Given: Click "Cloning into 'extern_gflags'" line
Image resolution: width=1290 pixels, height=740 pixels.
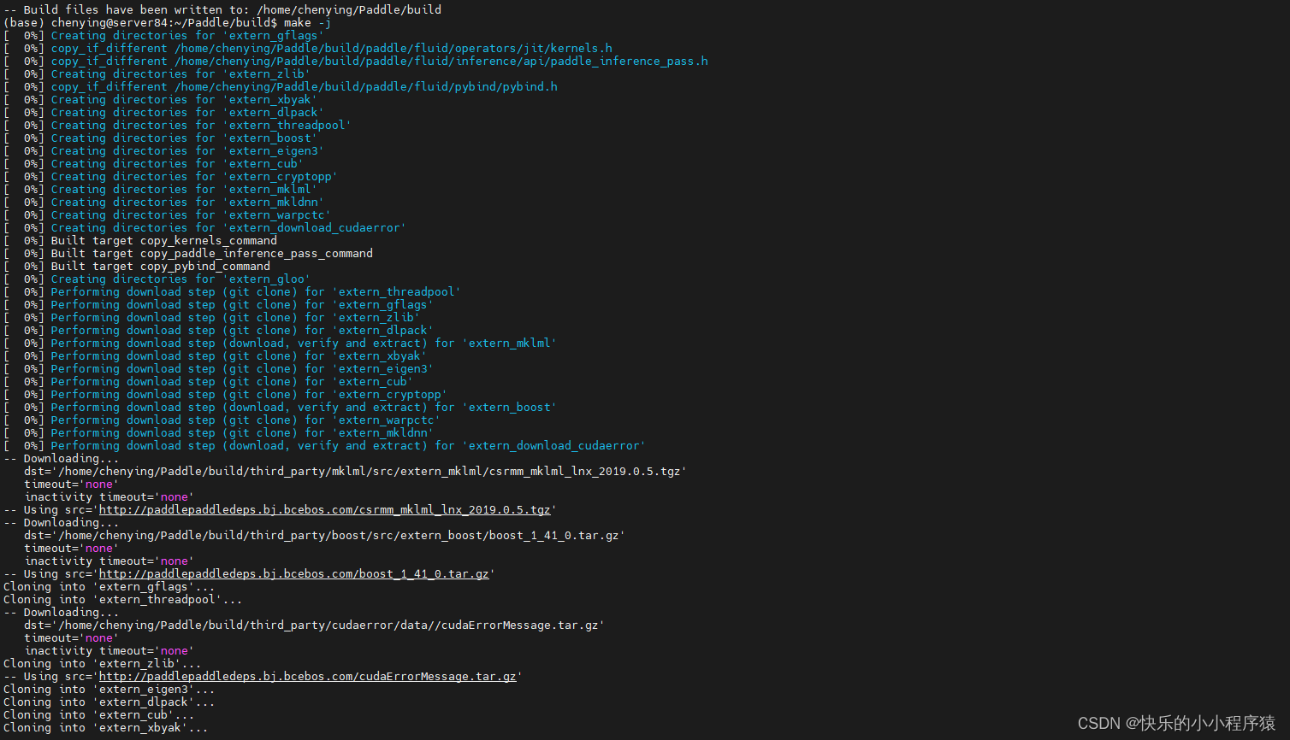Looking at the screenshot, I should tap(109, 586).
